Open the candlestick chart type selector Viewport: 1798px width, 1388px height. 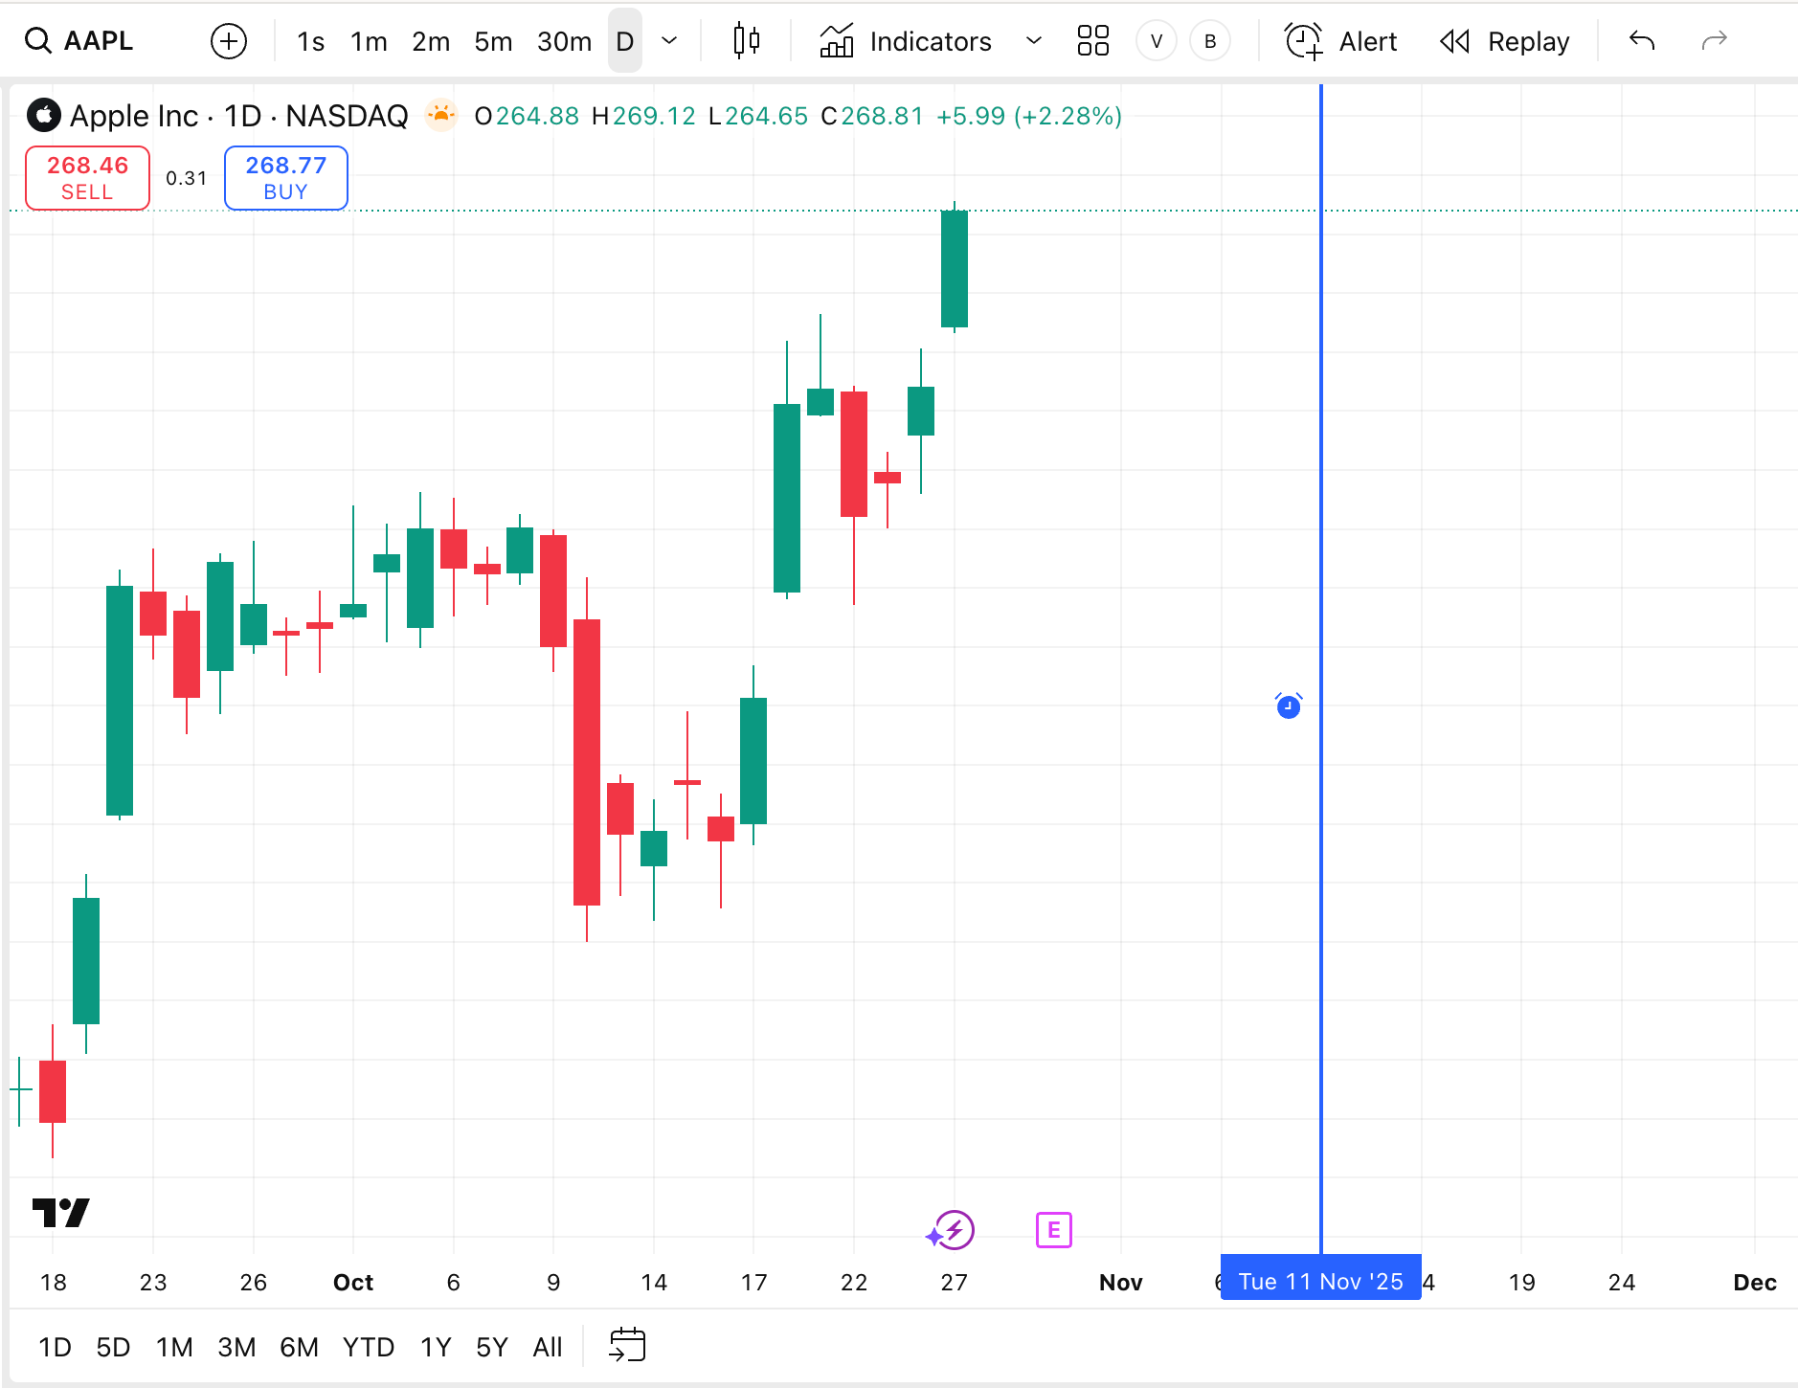click(x=746, y=41)
